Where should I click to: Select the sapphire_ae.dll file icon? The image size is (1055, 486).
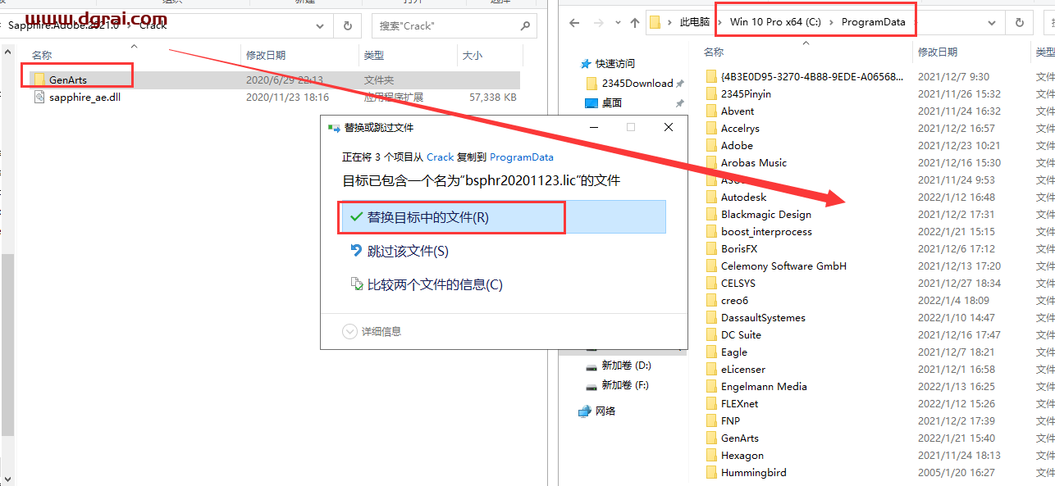coord(39,98)
